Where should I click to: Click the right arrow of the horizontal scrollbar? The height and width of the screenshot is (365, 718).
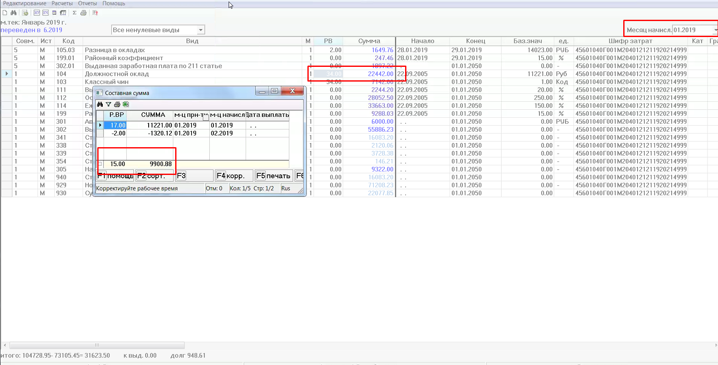(x=715, y=345)
